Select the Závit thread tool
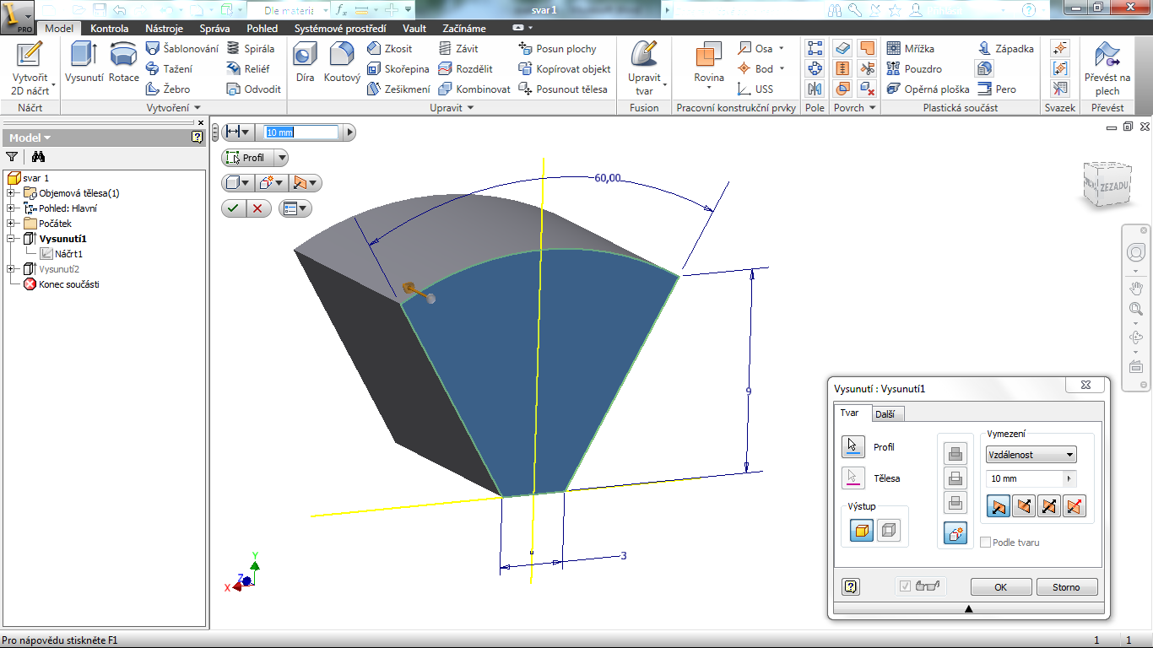 point(458,49)
